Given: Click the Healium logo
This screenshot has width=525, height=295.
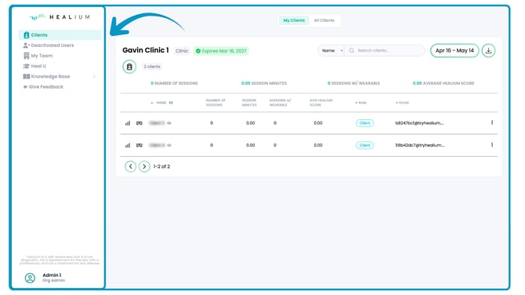Looking at the screenshot, I should (60, 16).
